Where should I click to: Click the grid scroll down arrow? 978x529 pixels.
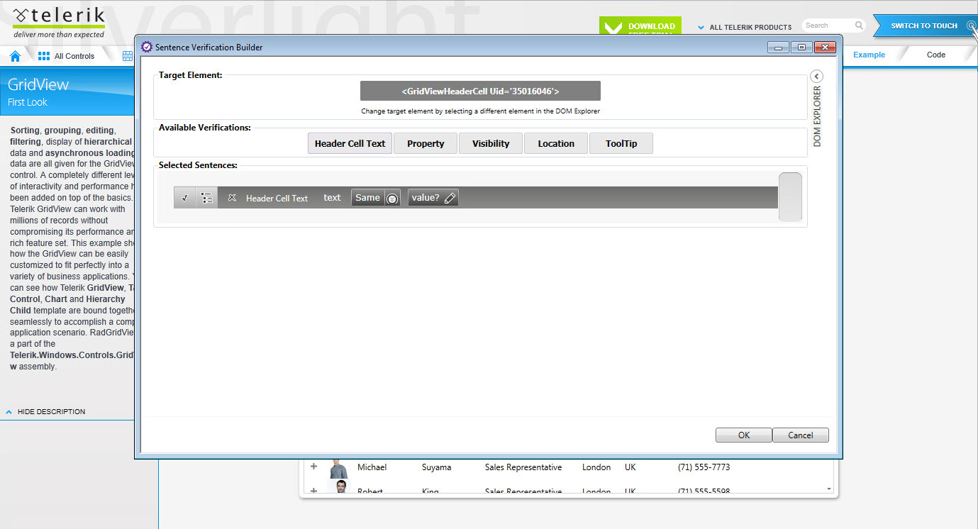pyautogui.click(x=829, y=489)
